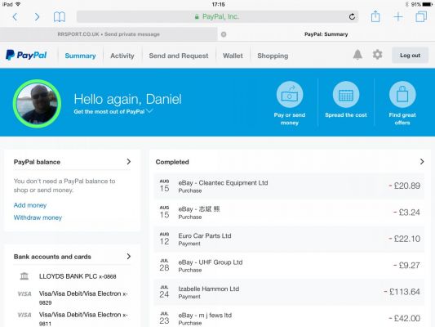Click the bank building icon beside Lloyds
Image resolution: width=435 pixels, height=327 pixels.
pos(24,276)
